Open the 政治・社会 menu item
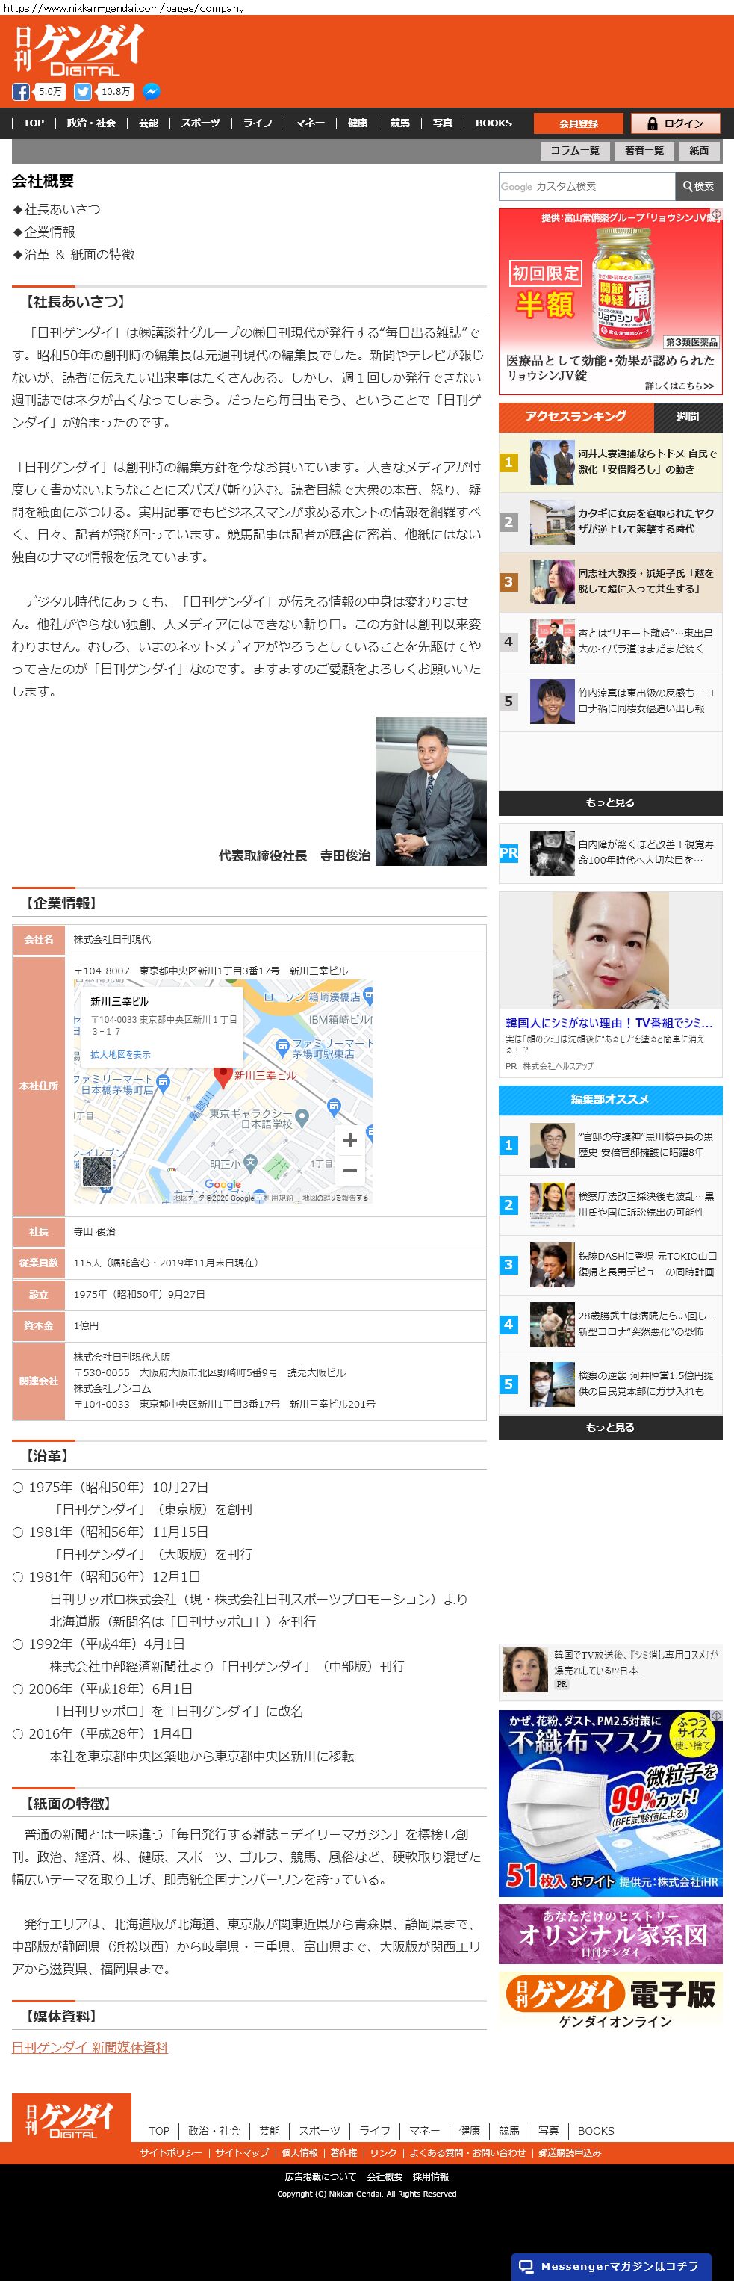 tap(91, 123)
